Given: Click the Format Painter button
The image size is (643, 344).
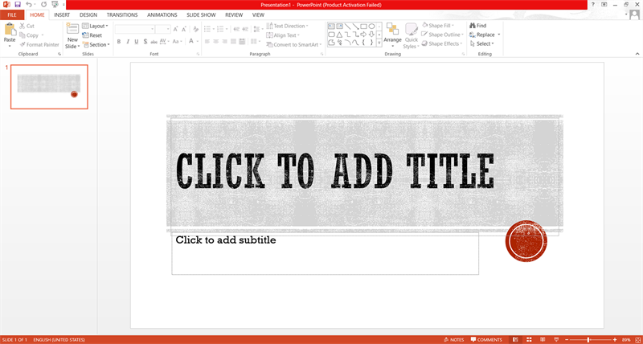Looking at the screenshot, I should pyautogui.click(x=39, y=45).
